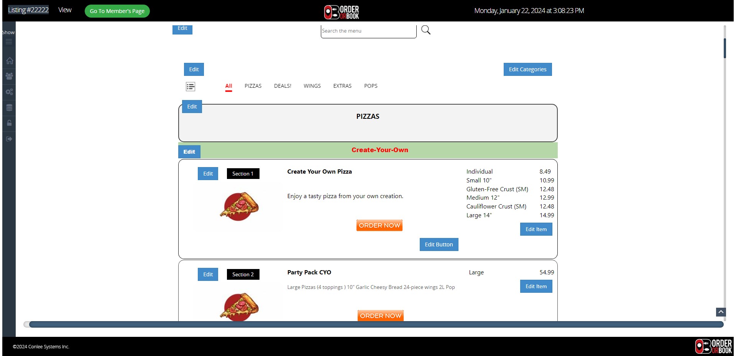
Task: Select the PIZZAS category tab
Action: (x=253, y=86)
